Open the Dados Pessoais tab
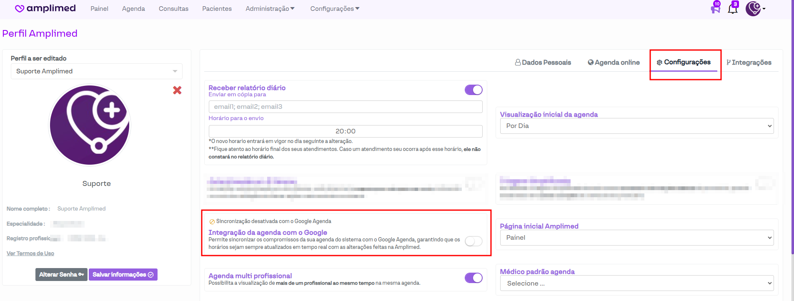Screen dimensions: 794x301 [543, 63]
